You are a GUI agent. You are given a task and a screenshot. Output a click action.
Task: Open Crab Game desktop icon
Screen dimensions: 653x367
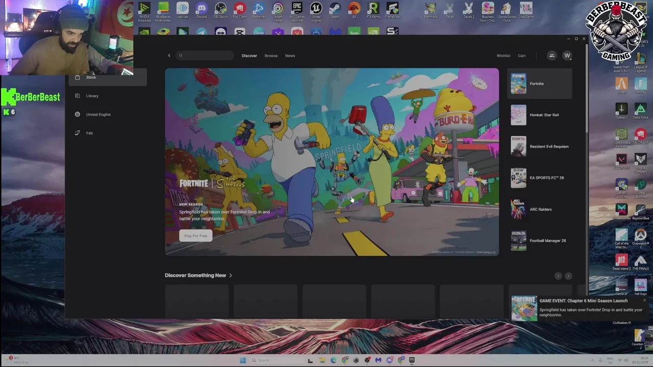point(526,11)
